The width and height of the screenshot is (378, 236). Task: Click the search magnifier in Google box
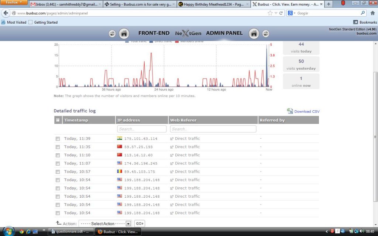[x=363, y=13]
